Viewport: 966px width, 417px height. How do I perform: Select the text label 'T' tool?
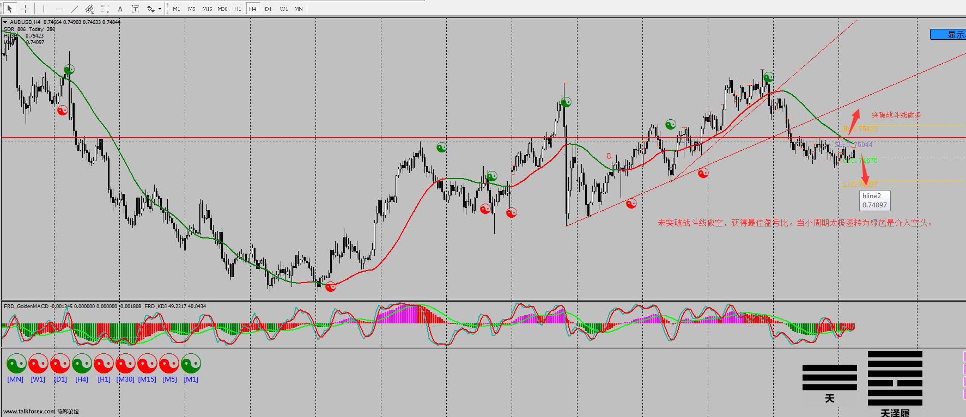point(136,9)
